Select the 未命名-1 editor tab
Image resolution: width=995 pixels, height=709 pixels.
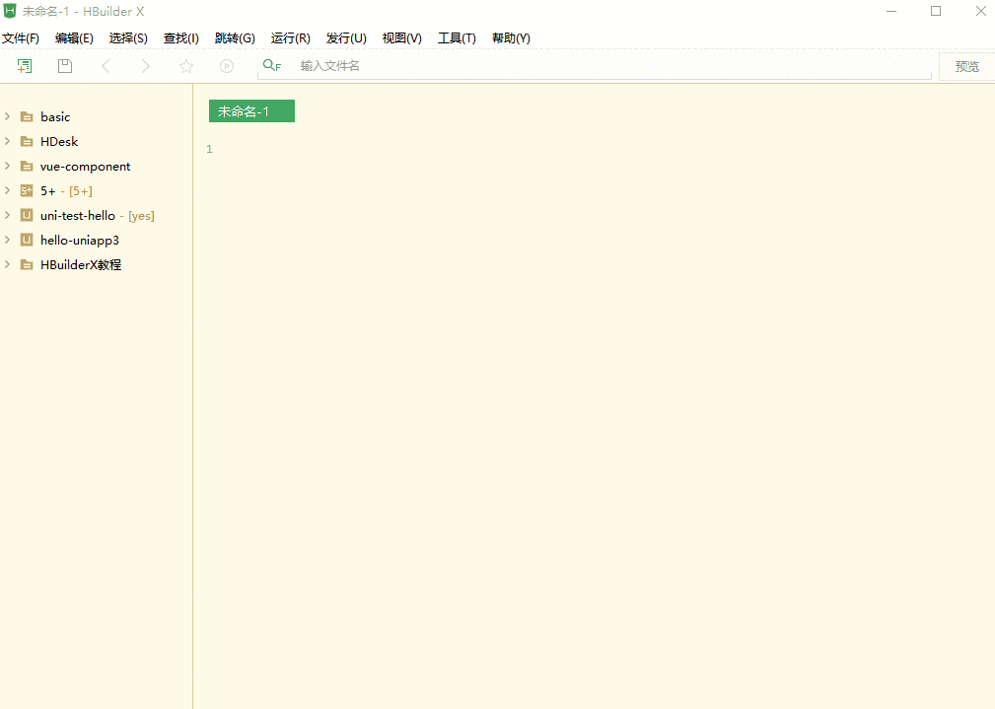(x=251, y=111)
